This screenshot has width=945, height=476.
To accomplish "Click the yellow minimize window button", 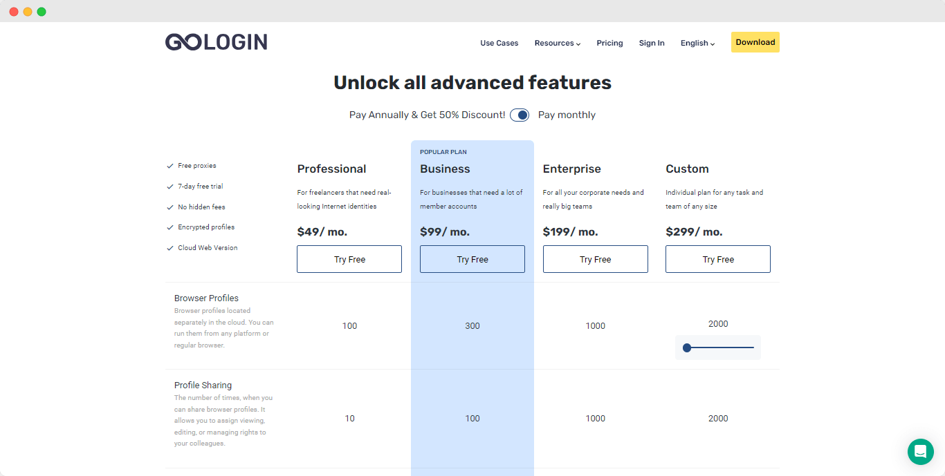I will pos(28,12).
